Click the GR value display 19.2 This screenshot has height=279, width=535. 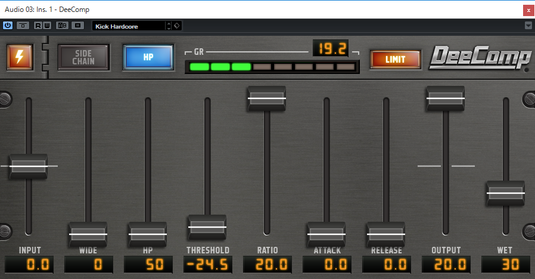pos(331,48)
